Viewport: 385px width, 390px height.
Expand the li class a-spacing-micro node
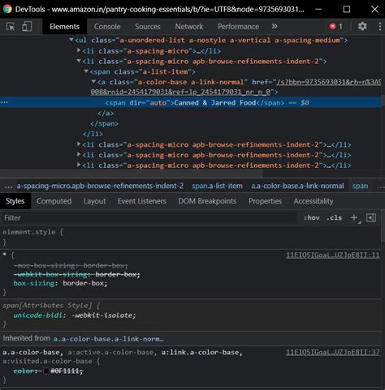tap(79, 50)
